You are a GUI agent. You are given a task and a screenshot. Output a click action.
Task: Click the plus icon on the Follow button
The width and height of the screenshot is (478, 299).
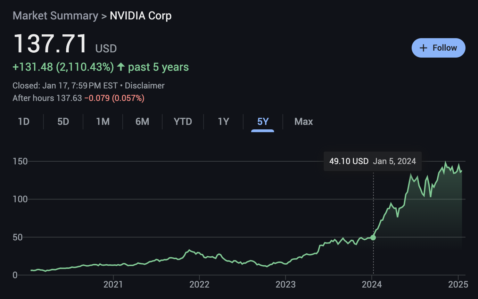coord(423,48)
